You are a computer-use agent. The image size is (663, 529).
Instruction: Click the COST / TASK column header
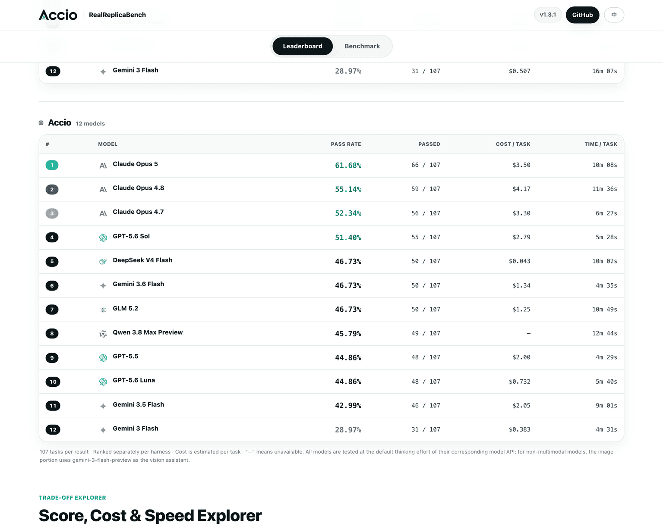pyautogui.click(x=513, y=144)
